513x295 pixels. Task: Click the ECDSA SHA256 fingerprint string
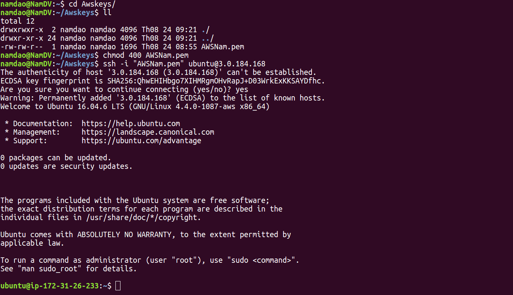pyautogui.click(x=216, y=81)
